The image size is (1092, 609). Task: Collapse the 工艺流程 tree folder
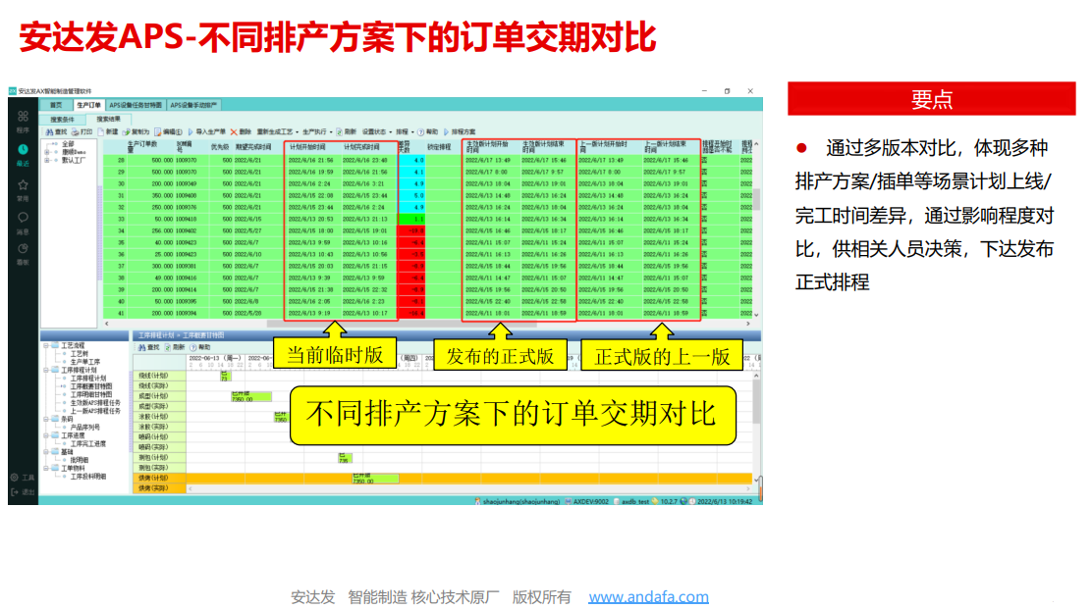pyautogui.click(x=46, y=345)
